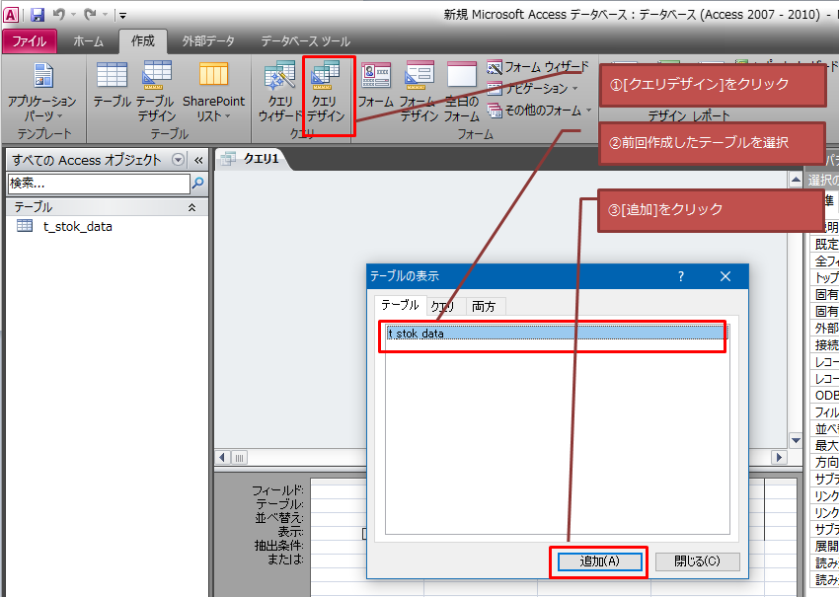Open the Undo history dropdown arrow

coord(73,15)
